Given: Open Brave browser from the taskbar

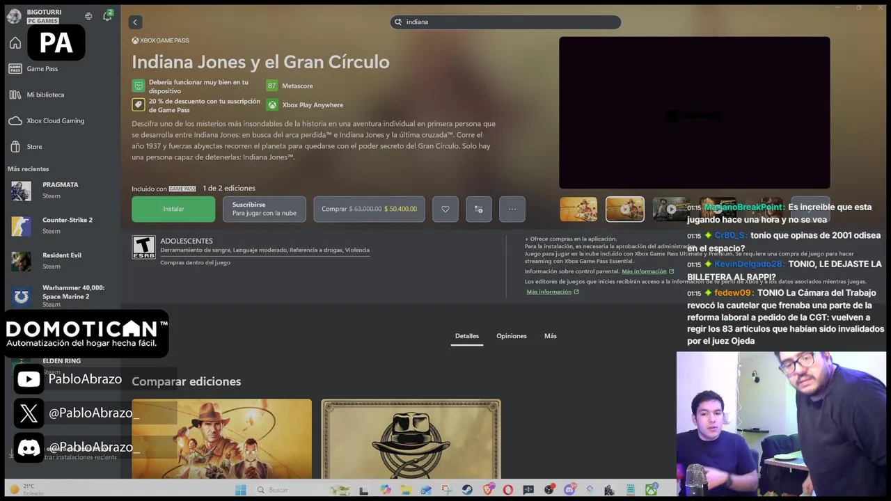Looking at the screenshot, I should point(488,490).
